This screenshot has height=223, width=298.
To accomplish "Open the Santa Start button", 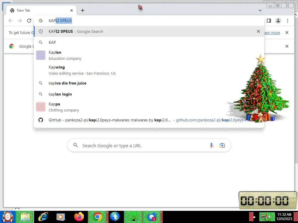I will pos(8,217).
